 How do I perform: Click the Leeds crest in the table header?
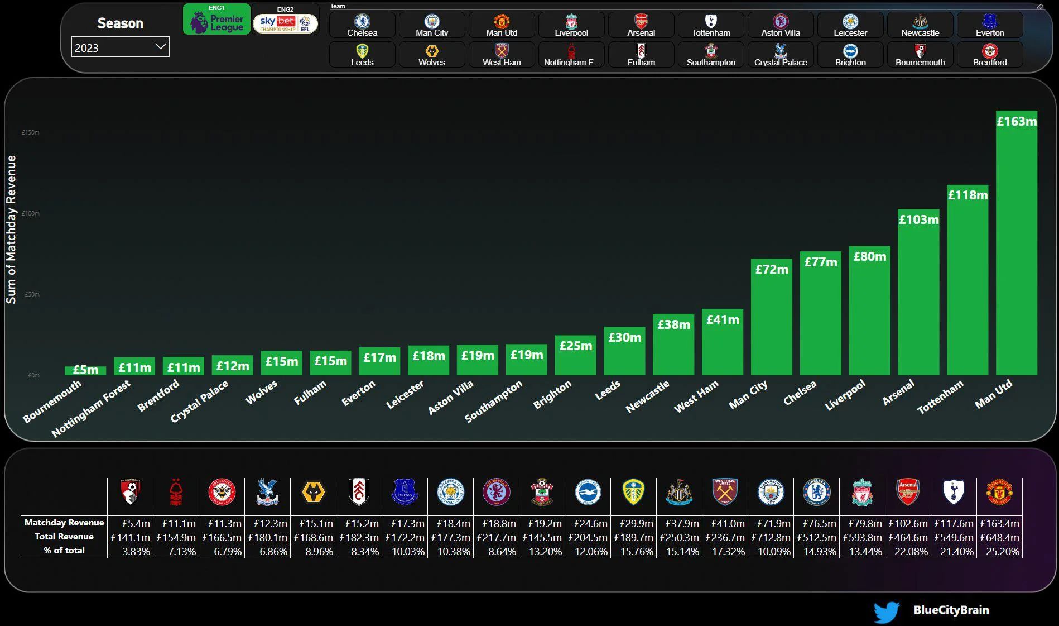coord(633,492)
